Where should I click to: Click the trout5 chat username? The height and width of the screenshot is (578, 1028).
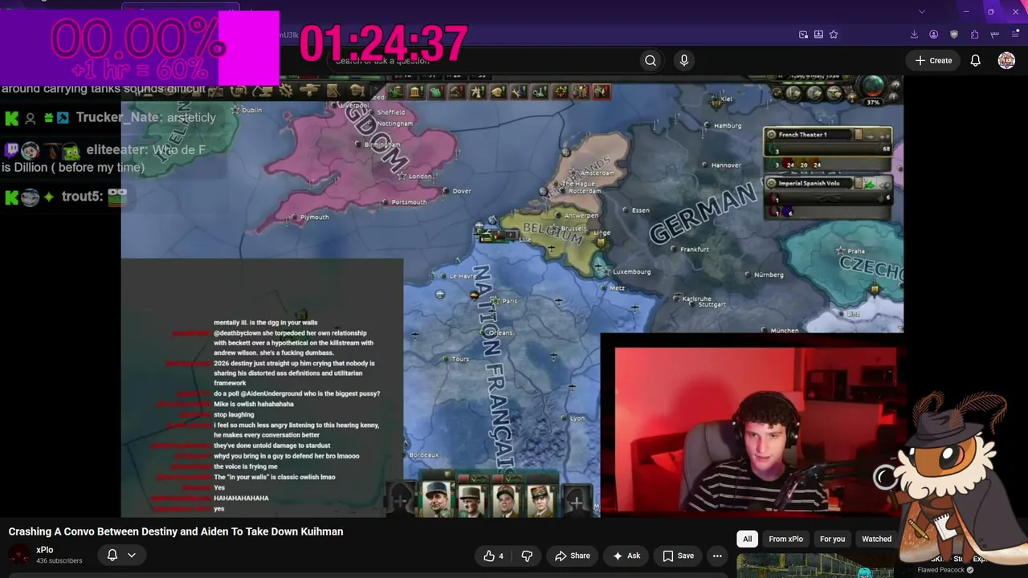[82, 197]
